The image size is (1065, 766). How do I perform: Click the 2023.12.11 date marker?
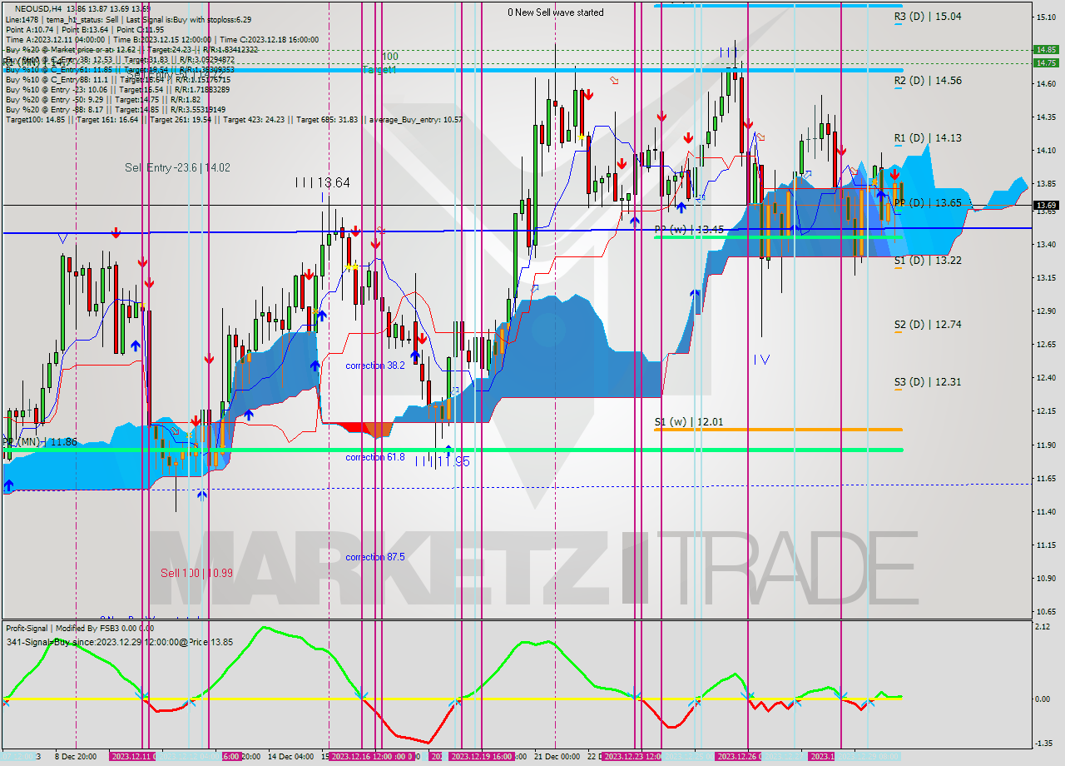tap(131, 757)
